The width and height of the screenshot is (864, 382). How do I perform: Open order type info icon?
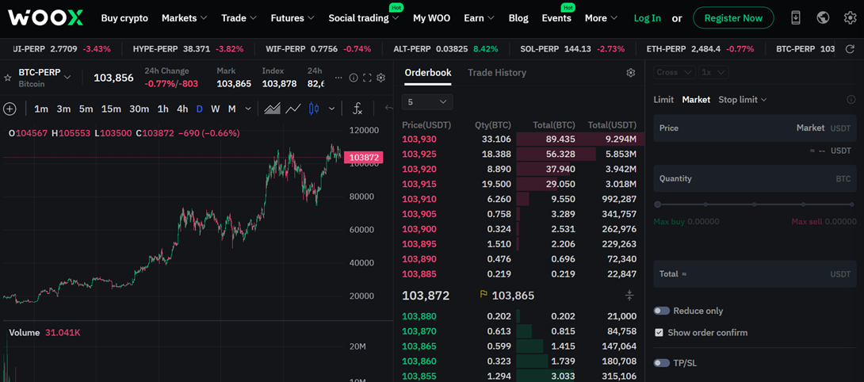[x=851, y=100]
